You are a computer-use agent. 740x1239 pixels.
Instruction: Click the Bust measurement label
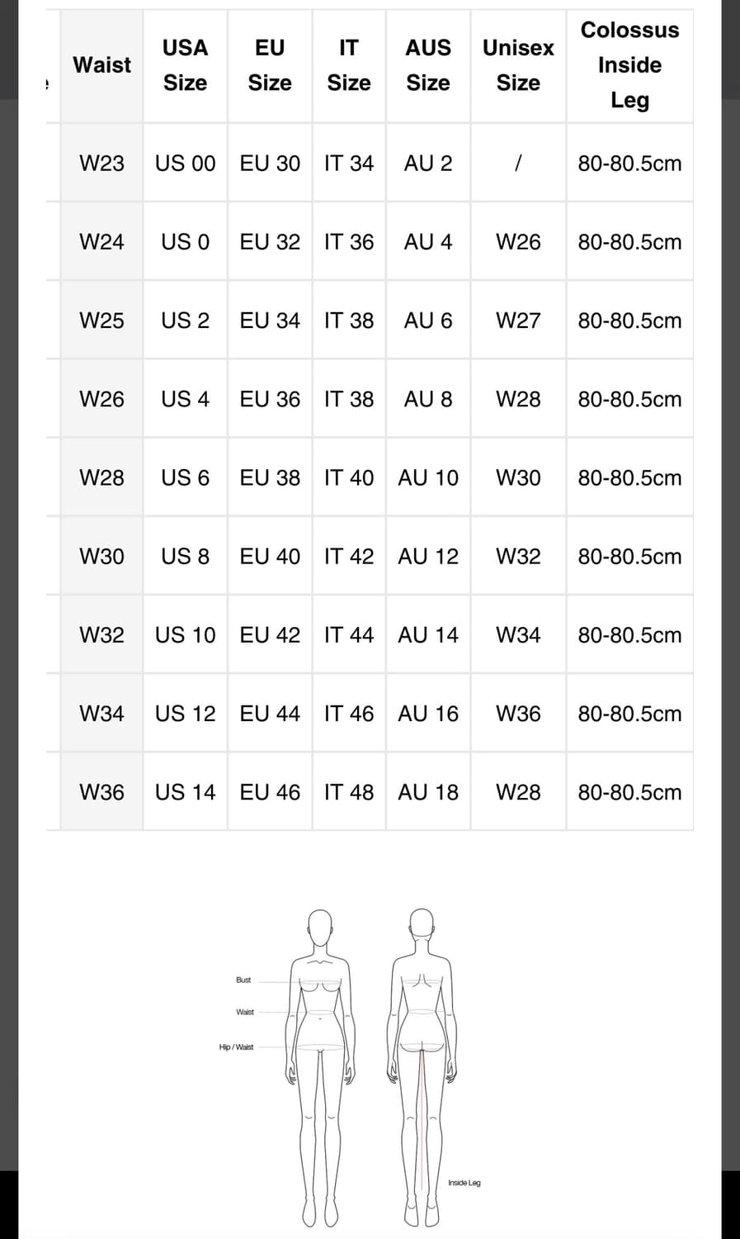pyautogui.click(x=243, y=980)
